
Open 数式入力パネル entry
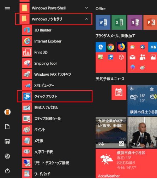click(x=57, y=108)
